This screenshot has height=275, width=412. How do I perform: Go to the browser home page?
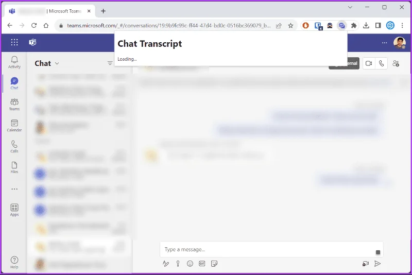coord(46,25)
